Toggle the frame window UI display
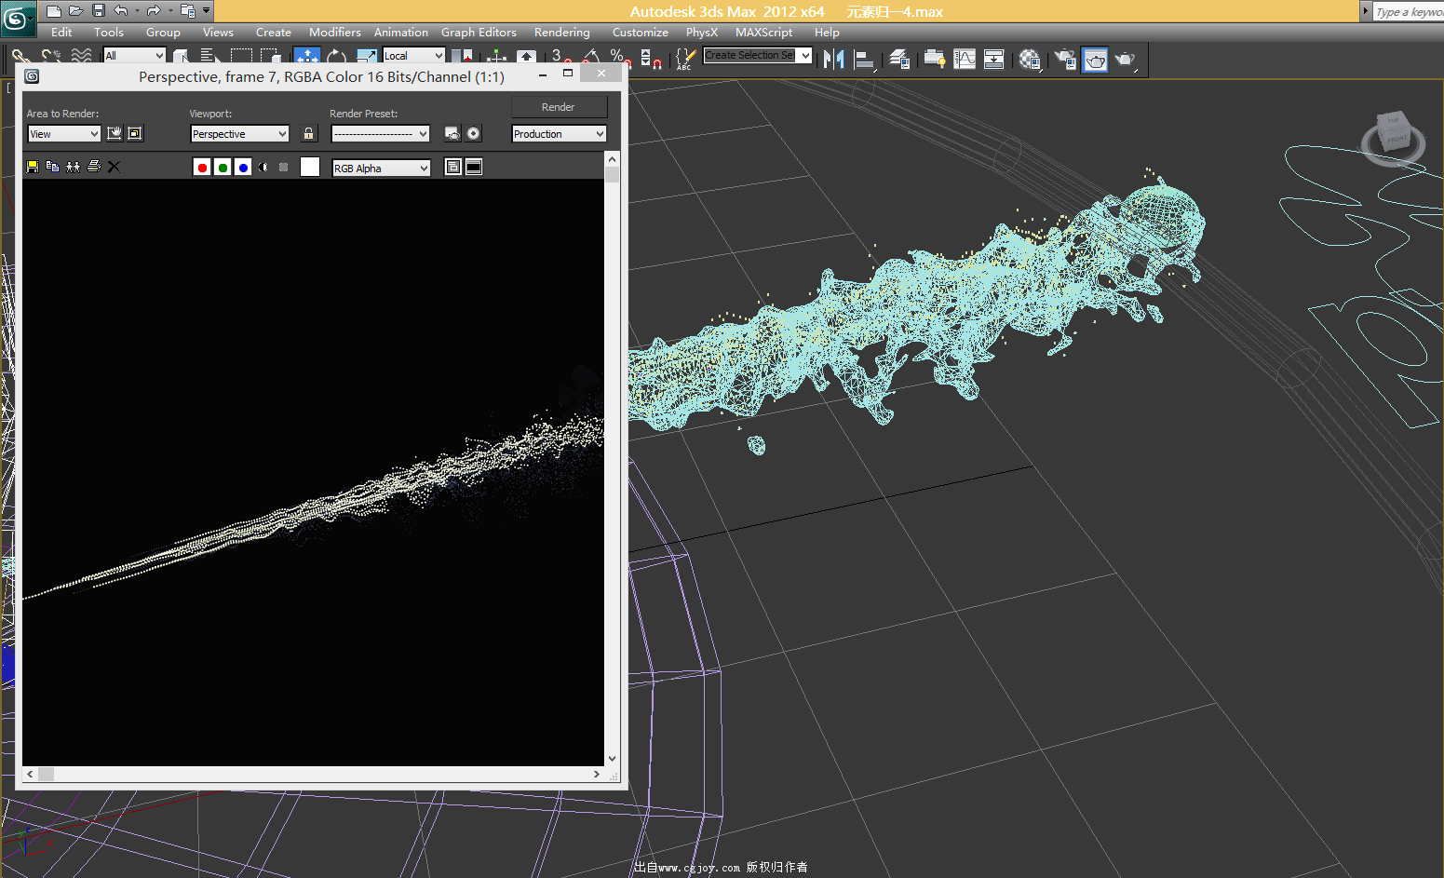1444x878 pixels. click(474, 168)
